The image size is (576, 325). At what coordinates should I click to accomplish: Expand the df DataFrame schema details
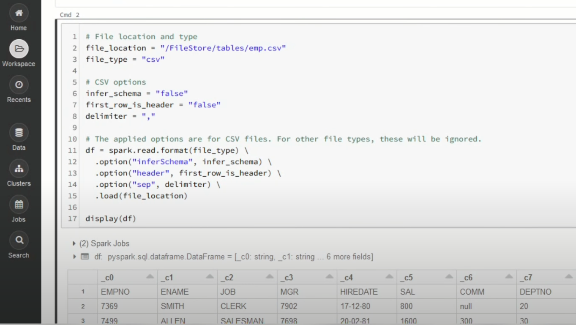pyautogui.click(x=74, y=257)
